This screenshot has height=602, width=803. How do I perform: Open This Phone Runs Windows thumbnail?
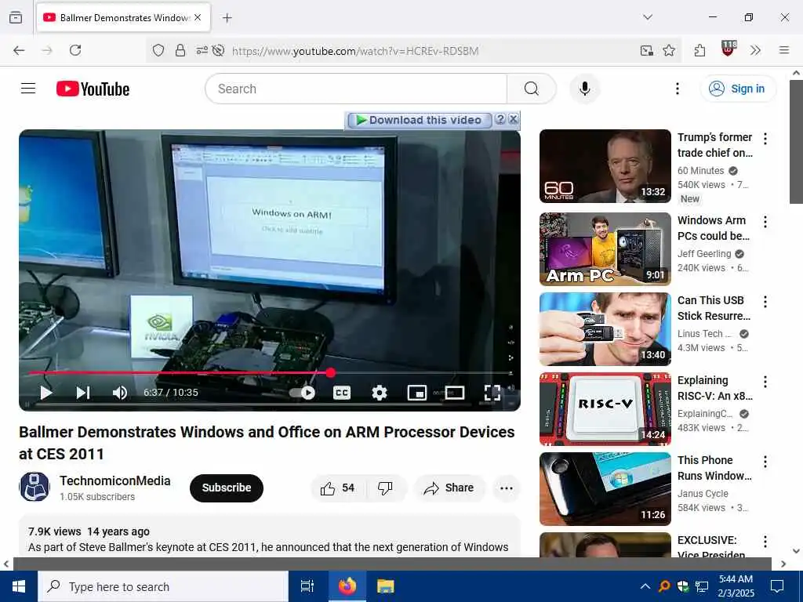(605, 489)
